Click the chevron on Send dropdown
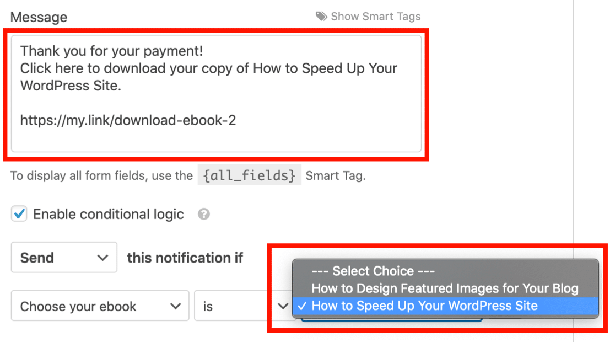This screenshot has height=342, width=615. coord(102,258)
